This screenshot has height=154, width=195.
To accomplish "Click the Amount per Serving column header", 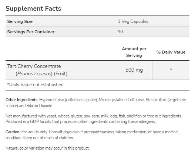I will tap(134, 52).
